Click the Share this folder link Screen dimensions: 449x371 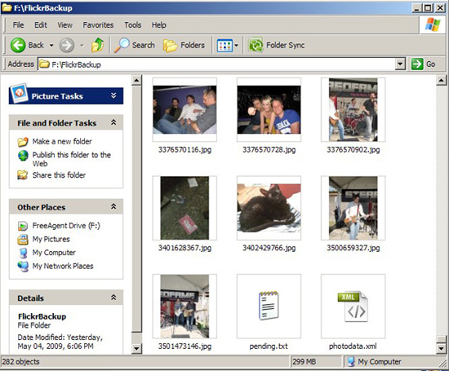pos(59,175)
